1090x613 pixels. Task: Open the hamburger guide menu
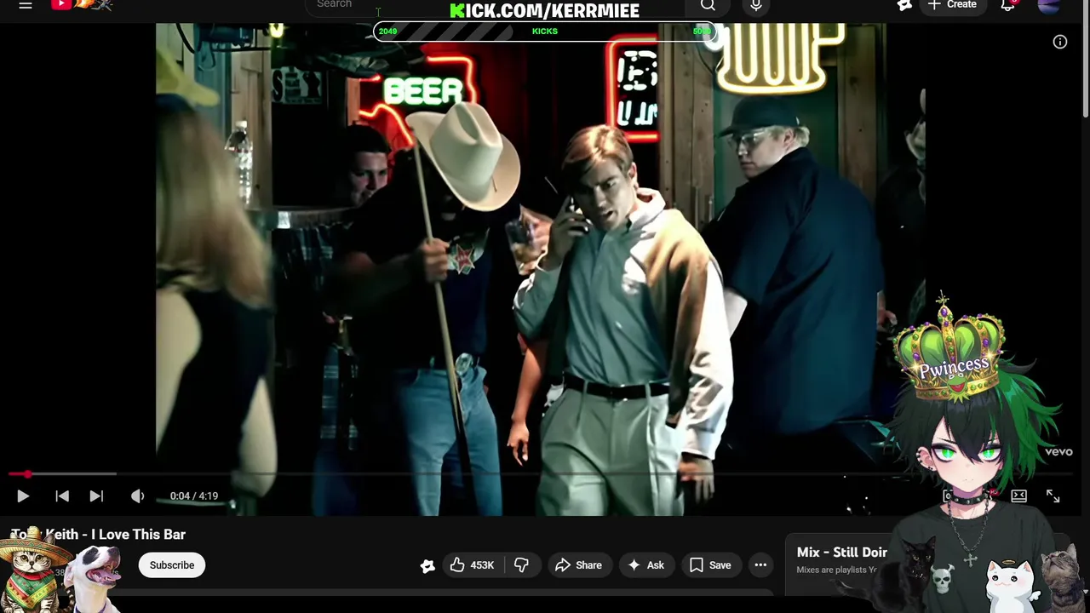(x=26, y=5)
